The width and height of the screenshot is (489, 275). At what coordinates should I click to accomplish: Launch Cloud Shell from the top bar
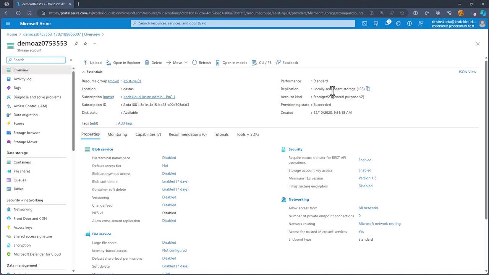pyautogui.click(x=365, y=23)
